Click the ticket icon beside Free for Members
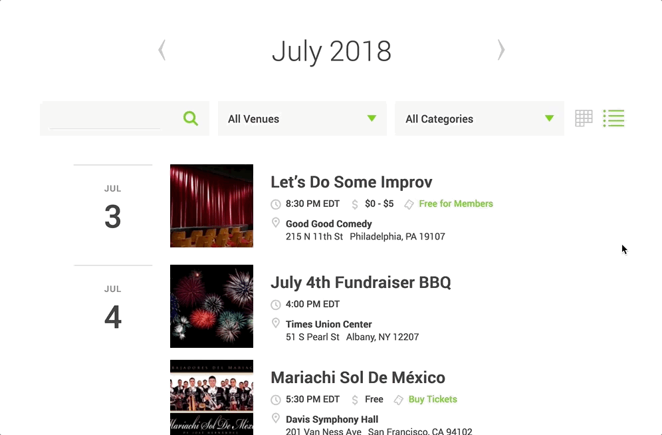The image size is (662, 435). [409, 204]
